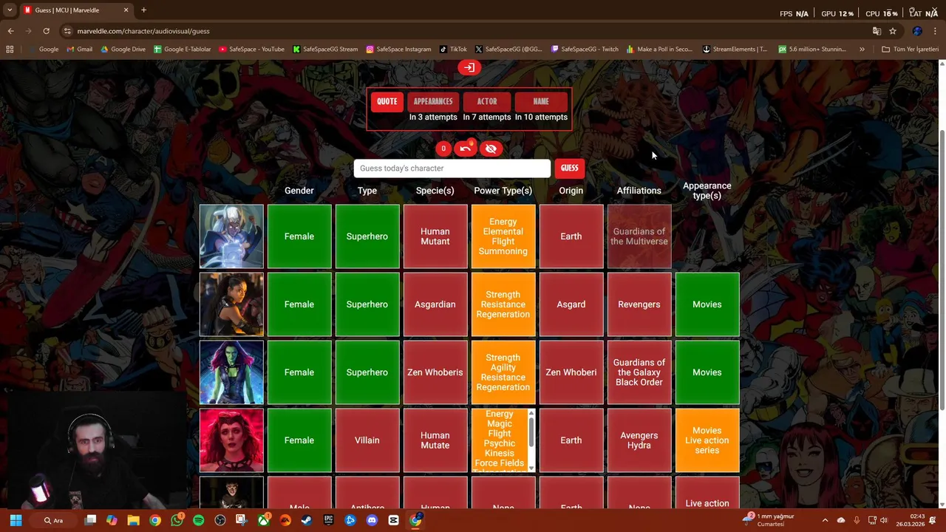Open the tab search dropdown arrow
Image resolution: width=946 pixels, height=532 pixels.
10,10
